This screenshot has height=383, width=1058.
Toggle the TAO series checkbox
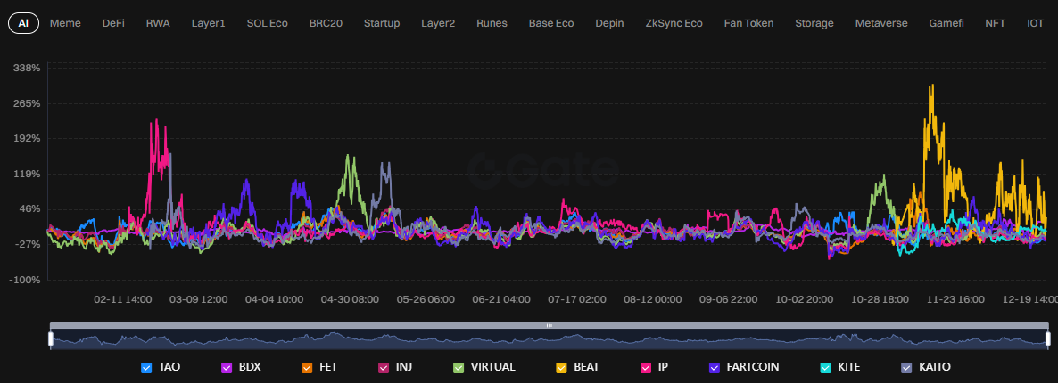[146, 367]
